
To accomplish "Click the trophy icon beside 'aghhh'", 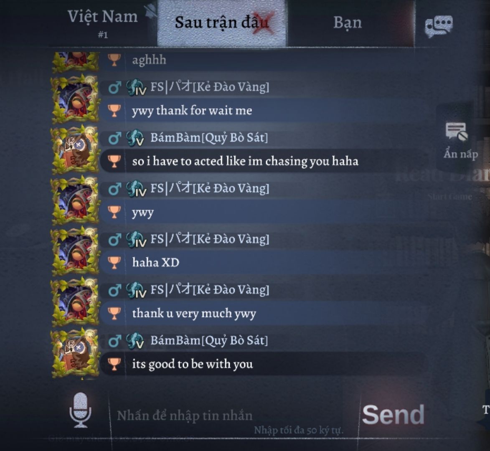I will pyautogui.click(x=114, y=60).
